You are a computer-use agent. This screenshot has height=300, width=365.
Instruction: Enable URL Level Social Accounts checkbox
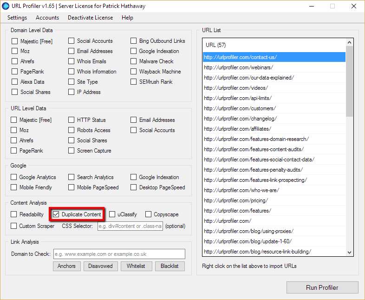coord(133,130)
